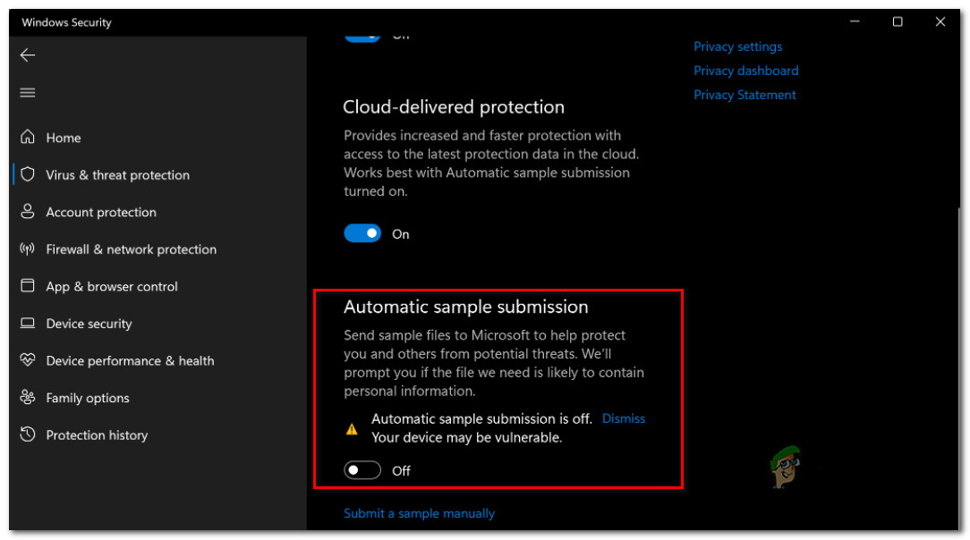This screenshot has height=540, width=970.
Task: Select Virus & threat protection in the menu
Action: [x=117, y=174]
